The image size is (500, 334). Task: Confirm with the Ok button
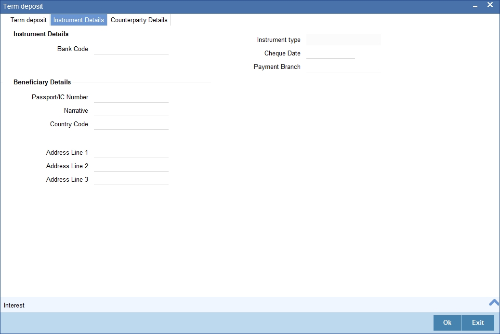pyautogui.click(x=447, y=322)
